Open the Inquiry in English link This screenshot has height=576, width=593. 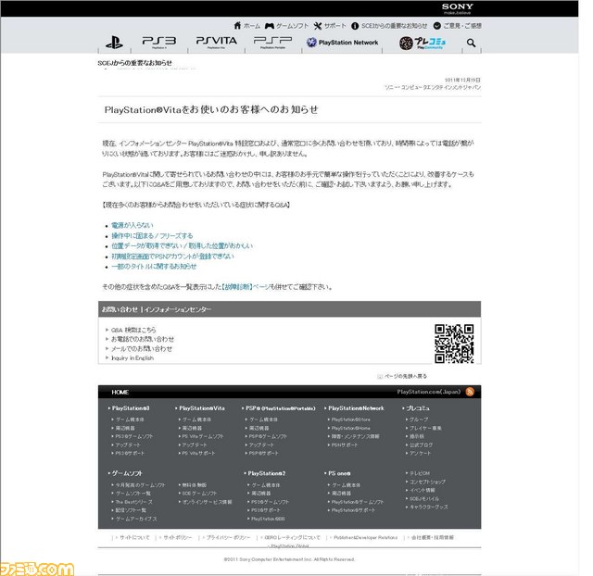point(132,358)
